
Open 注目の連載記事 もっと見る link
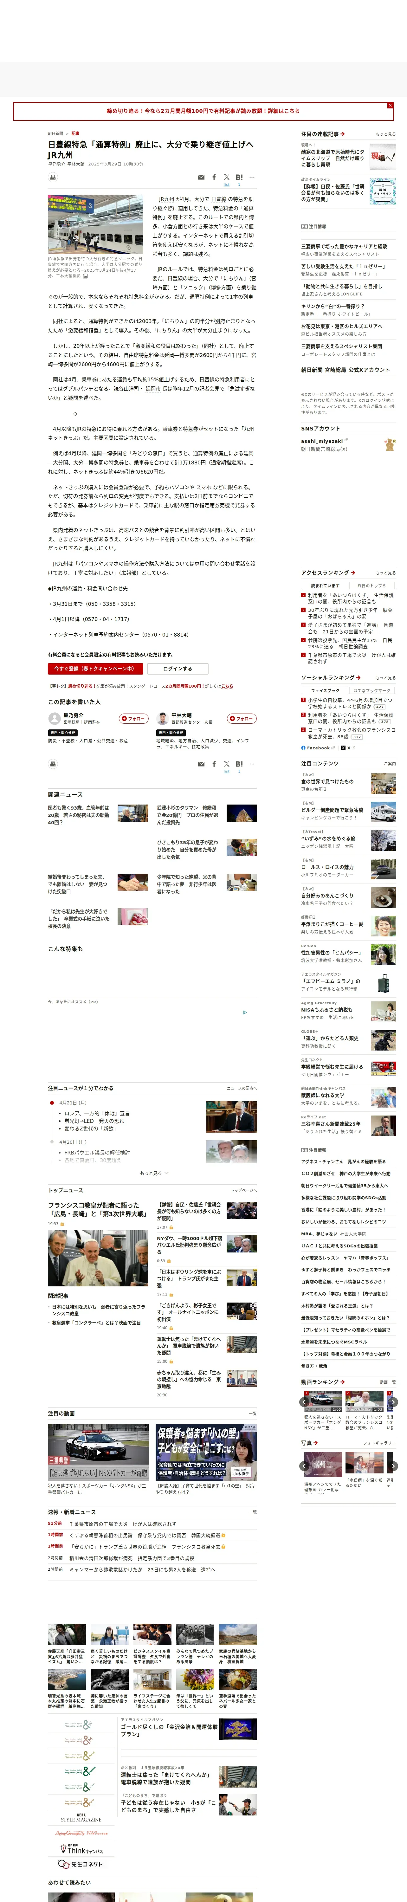[385, 134]
